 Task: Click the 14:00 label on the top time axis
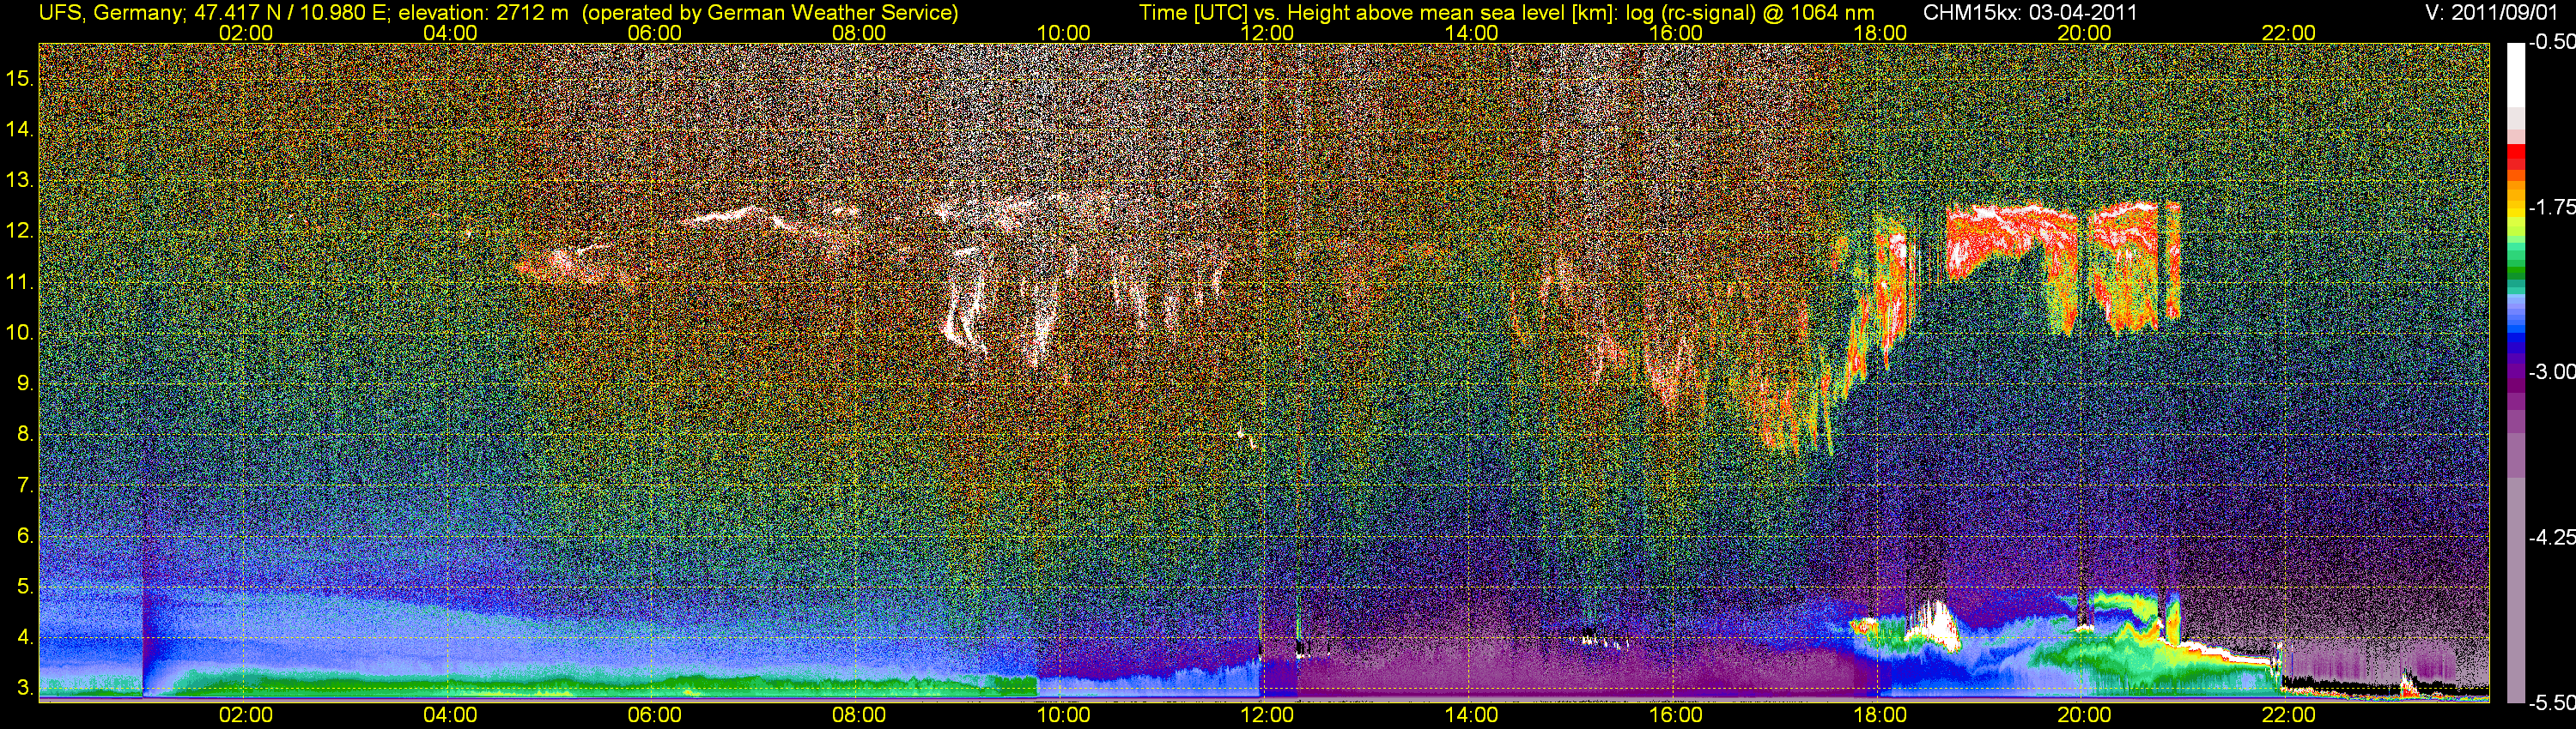[x=1472, y=33]
